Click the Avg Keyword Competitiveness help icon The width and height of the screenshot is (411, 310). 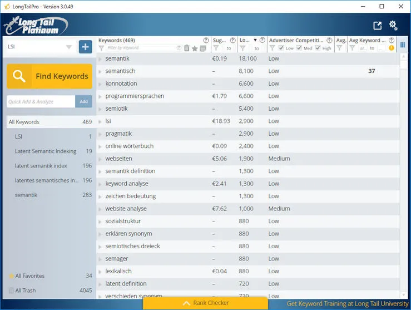(392, 41)
